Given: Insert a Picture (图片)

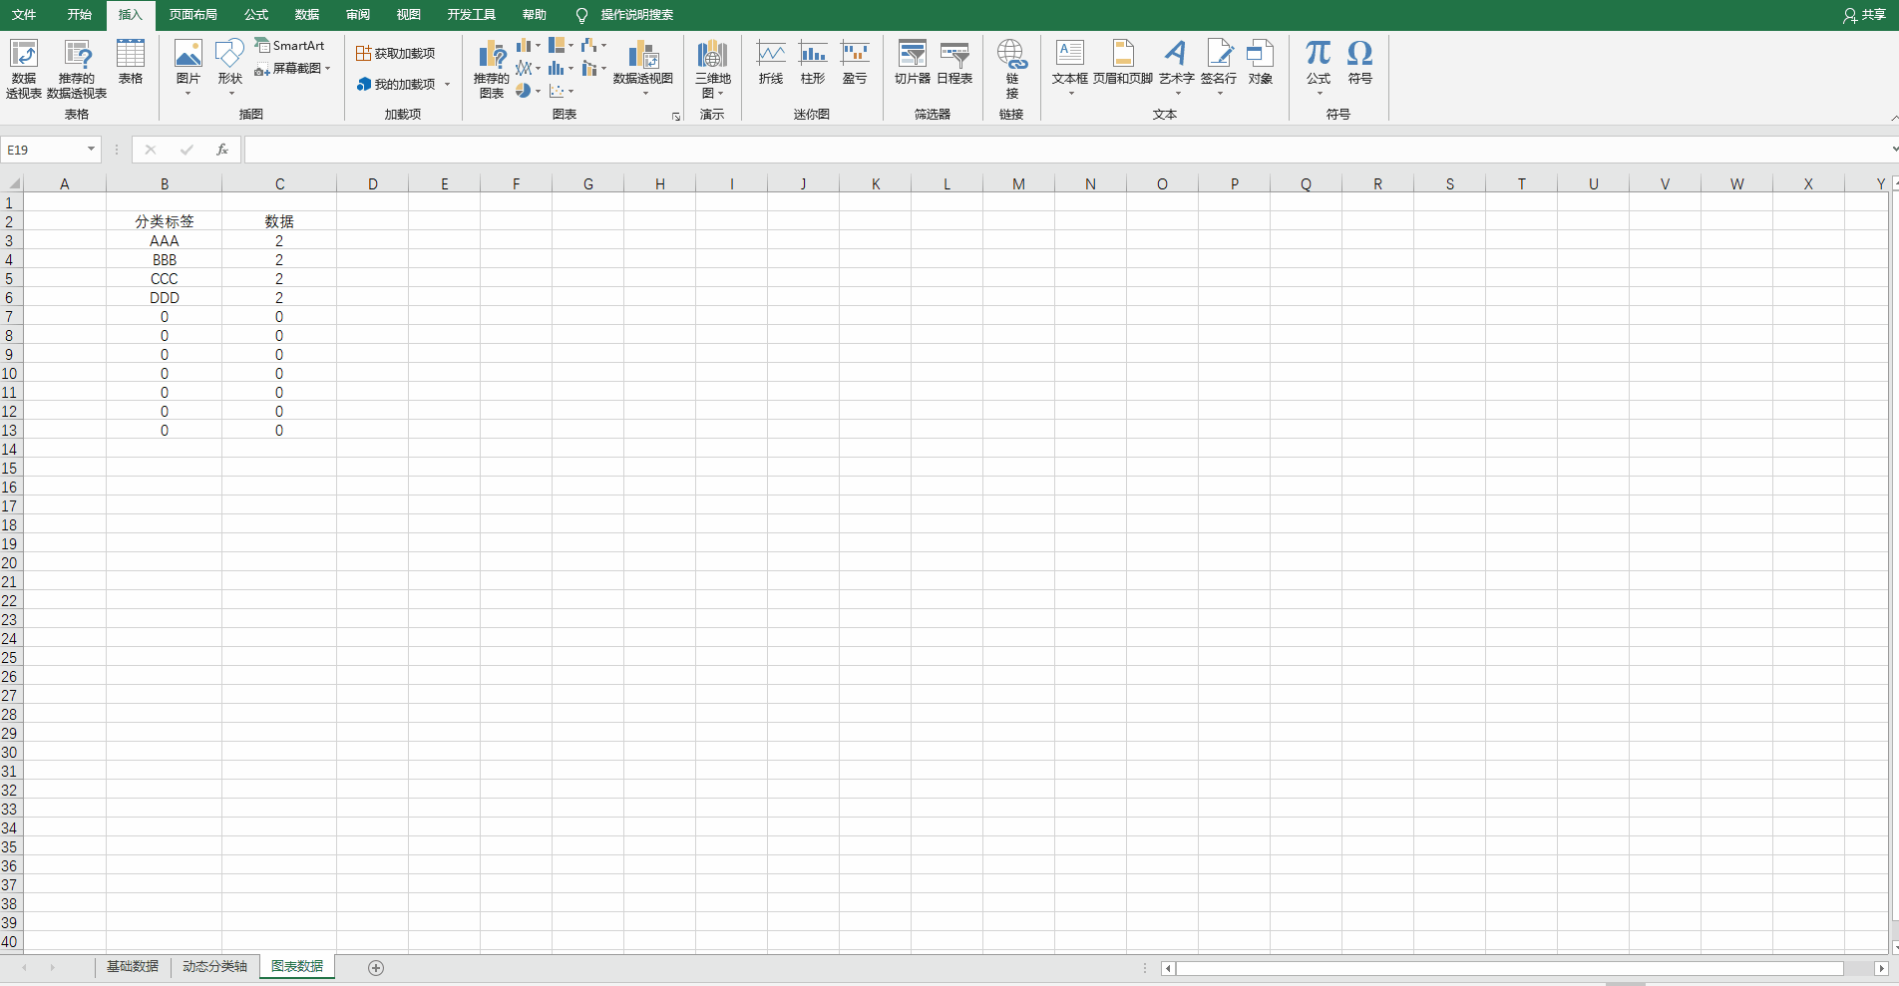Looking at the screenshot, I should [x=188, y=68].
